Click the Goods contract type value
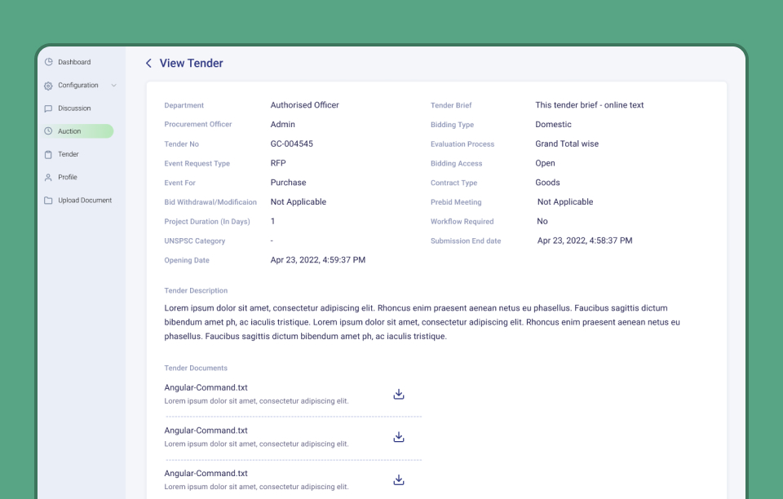The height and width of the screenshot is (499, 783). coord(547,183)
